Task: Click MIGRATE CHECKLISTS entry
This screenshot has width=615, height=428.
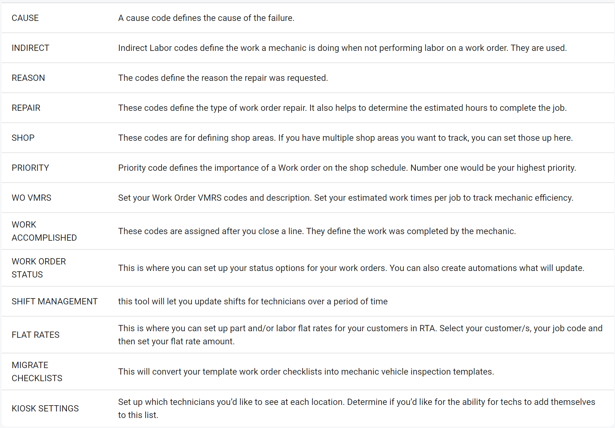Action: pos(37,372)
